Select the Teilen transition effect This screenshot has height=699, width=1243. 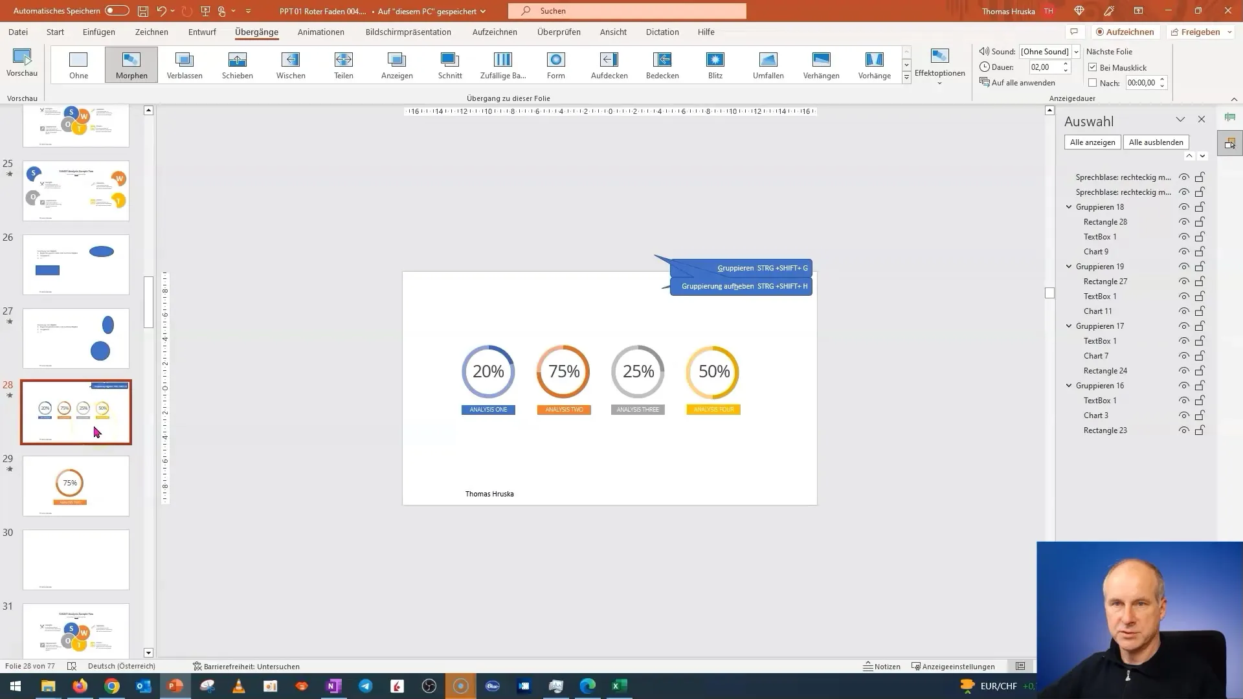(344, 64)
